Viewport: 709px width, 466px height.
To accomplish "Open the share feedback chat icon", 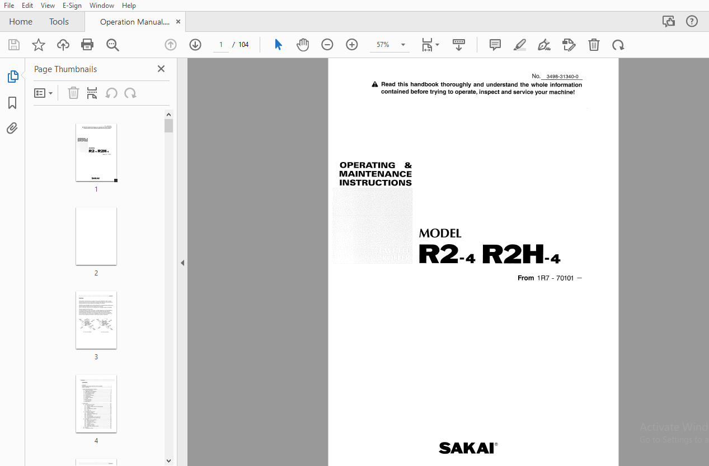I will 668,21.
